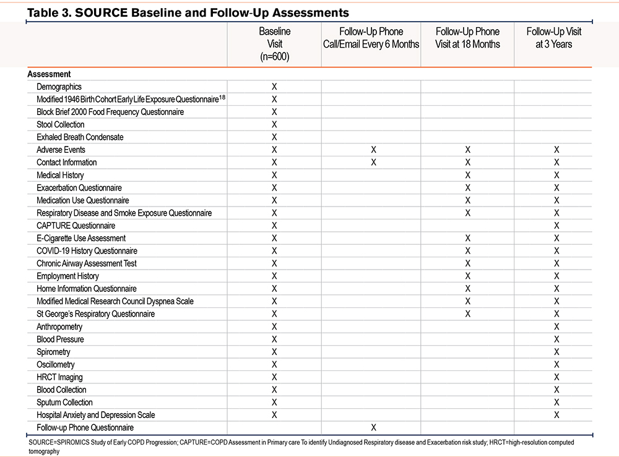
Task: Click the 18-month X for St George's Respiratory Questionnaire
Action: 468,314
